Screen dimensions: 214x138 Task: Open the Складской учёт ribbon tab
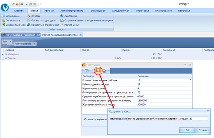pos(121,11)
